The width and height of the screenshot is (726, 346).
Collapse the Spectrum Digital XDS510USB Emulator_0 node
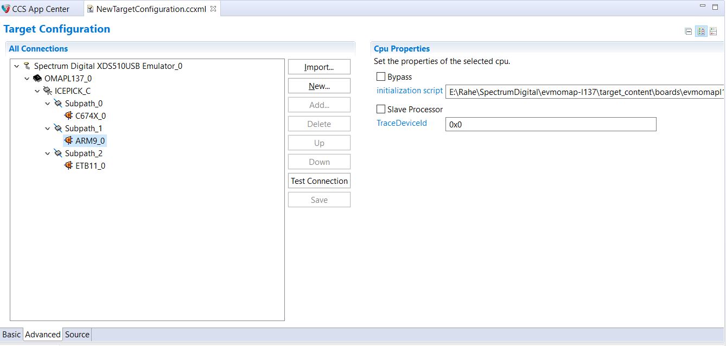click(17, 66)
